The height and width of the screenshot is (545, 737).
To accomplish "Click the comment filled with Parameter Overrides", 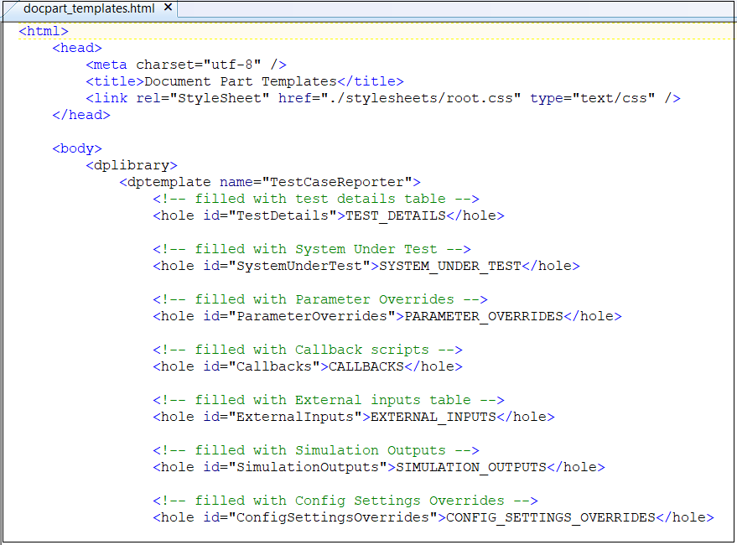I will pos(320,299).
